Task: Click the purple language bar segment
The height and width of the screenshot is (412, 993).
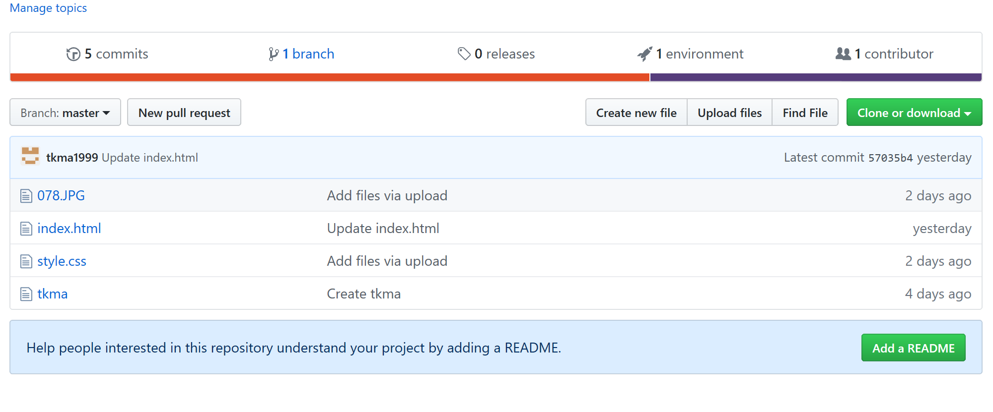Action: click(816, 77)
